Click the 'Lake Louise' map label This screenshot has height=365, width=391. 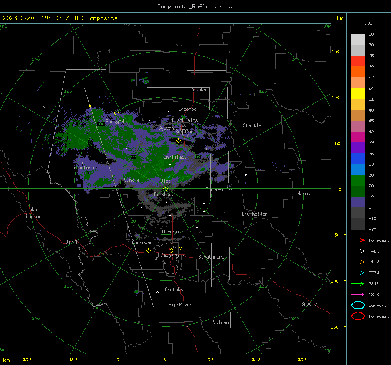pyautogui.click(x=33, y=213)
